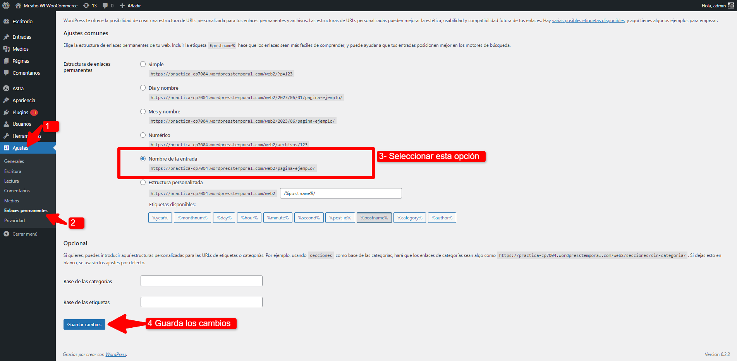Click the Astra theme icon
The height and width of the screenshot is (361, 737).
pyautogui.click(x=6, y=88)
